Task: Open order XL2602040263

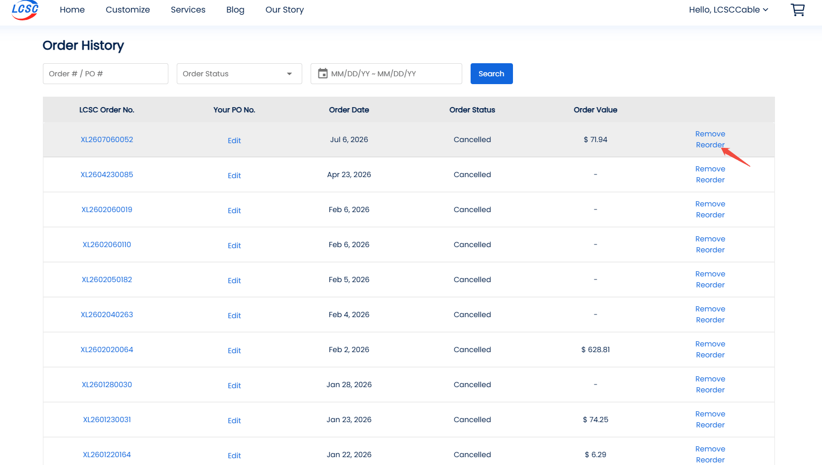Action: (107, 315)
